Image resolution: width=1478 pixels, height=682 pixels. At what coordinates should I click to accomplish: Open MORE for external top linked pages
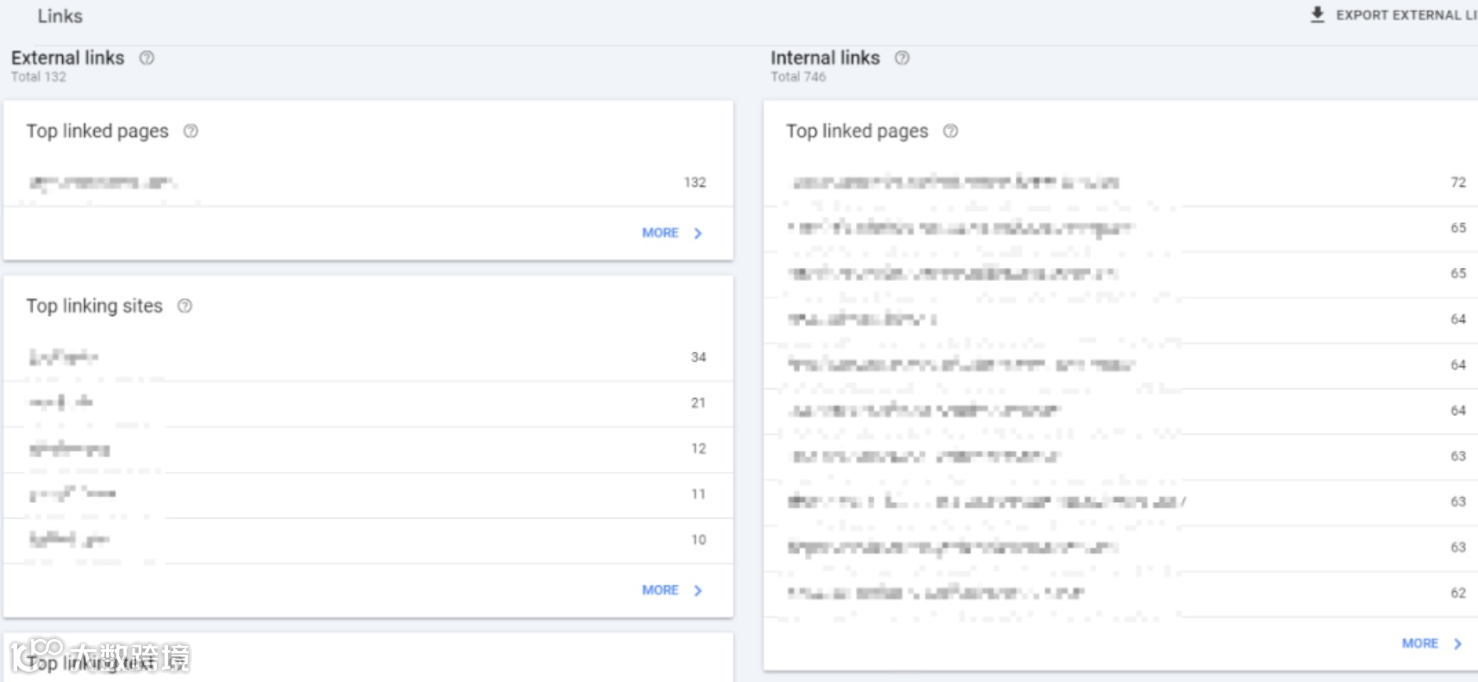pyautogui.click(x=660, y=232)
